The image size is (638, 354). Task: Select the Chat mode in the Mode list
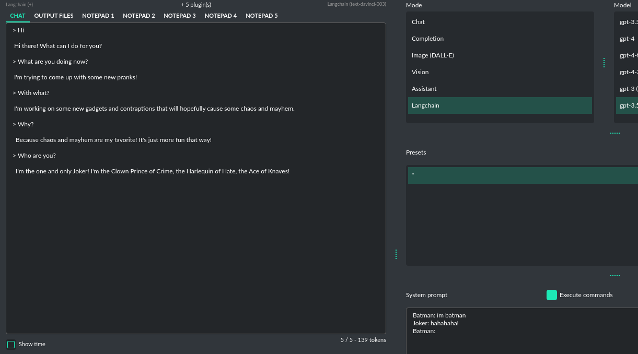(418, 22)
